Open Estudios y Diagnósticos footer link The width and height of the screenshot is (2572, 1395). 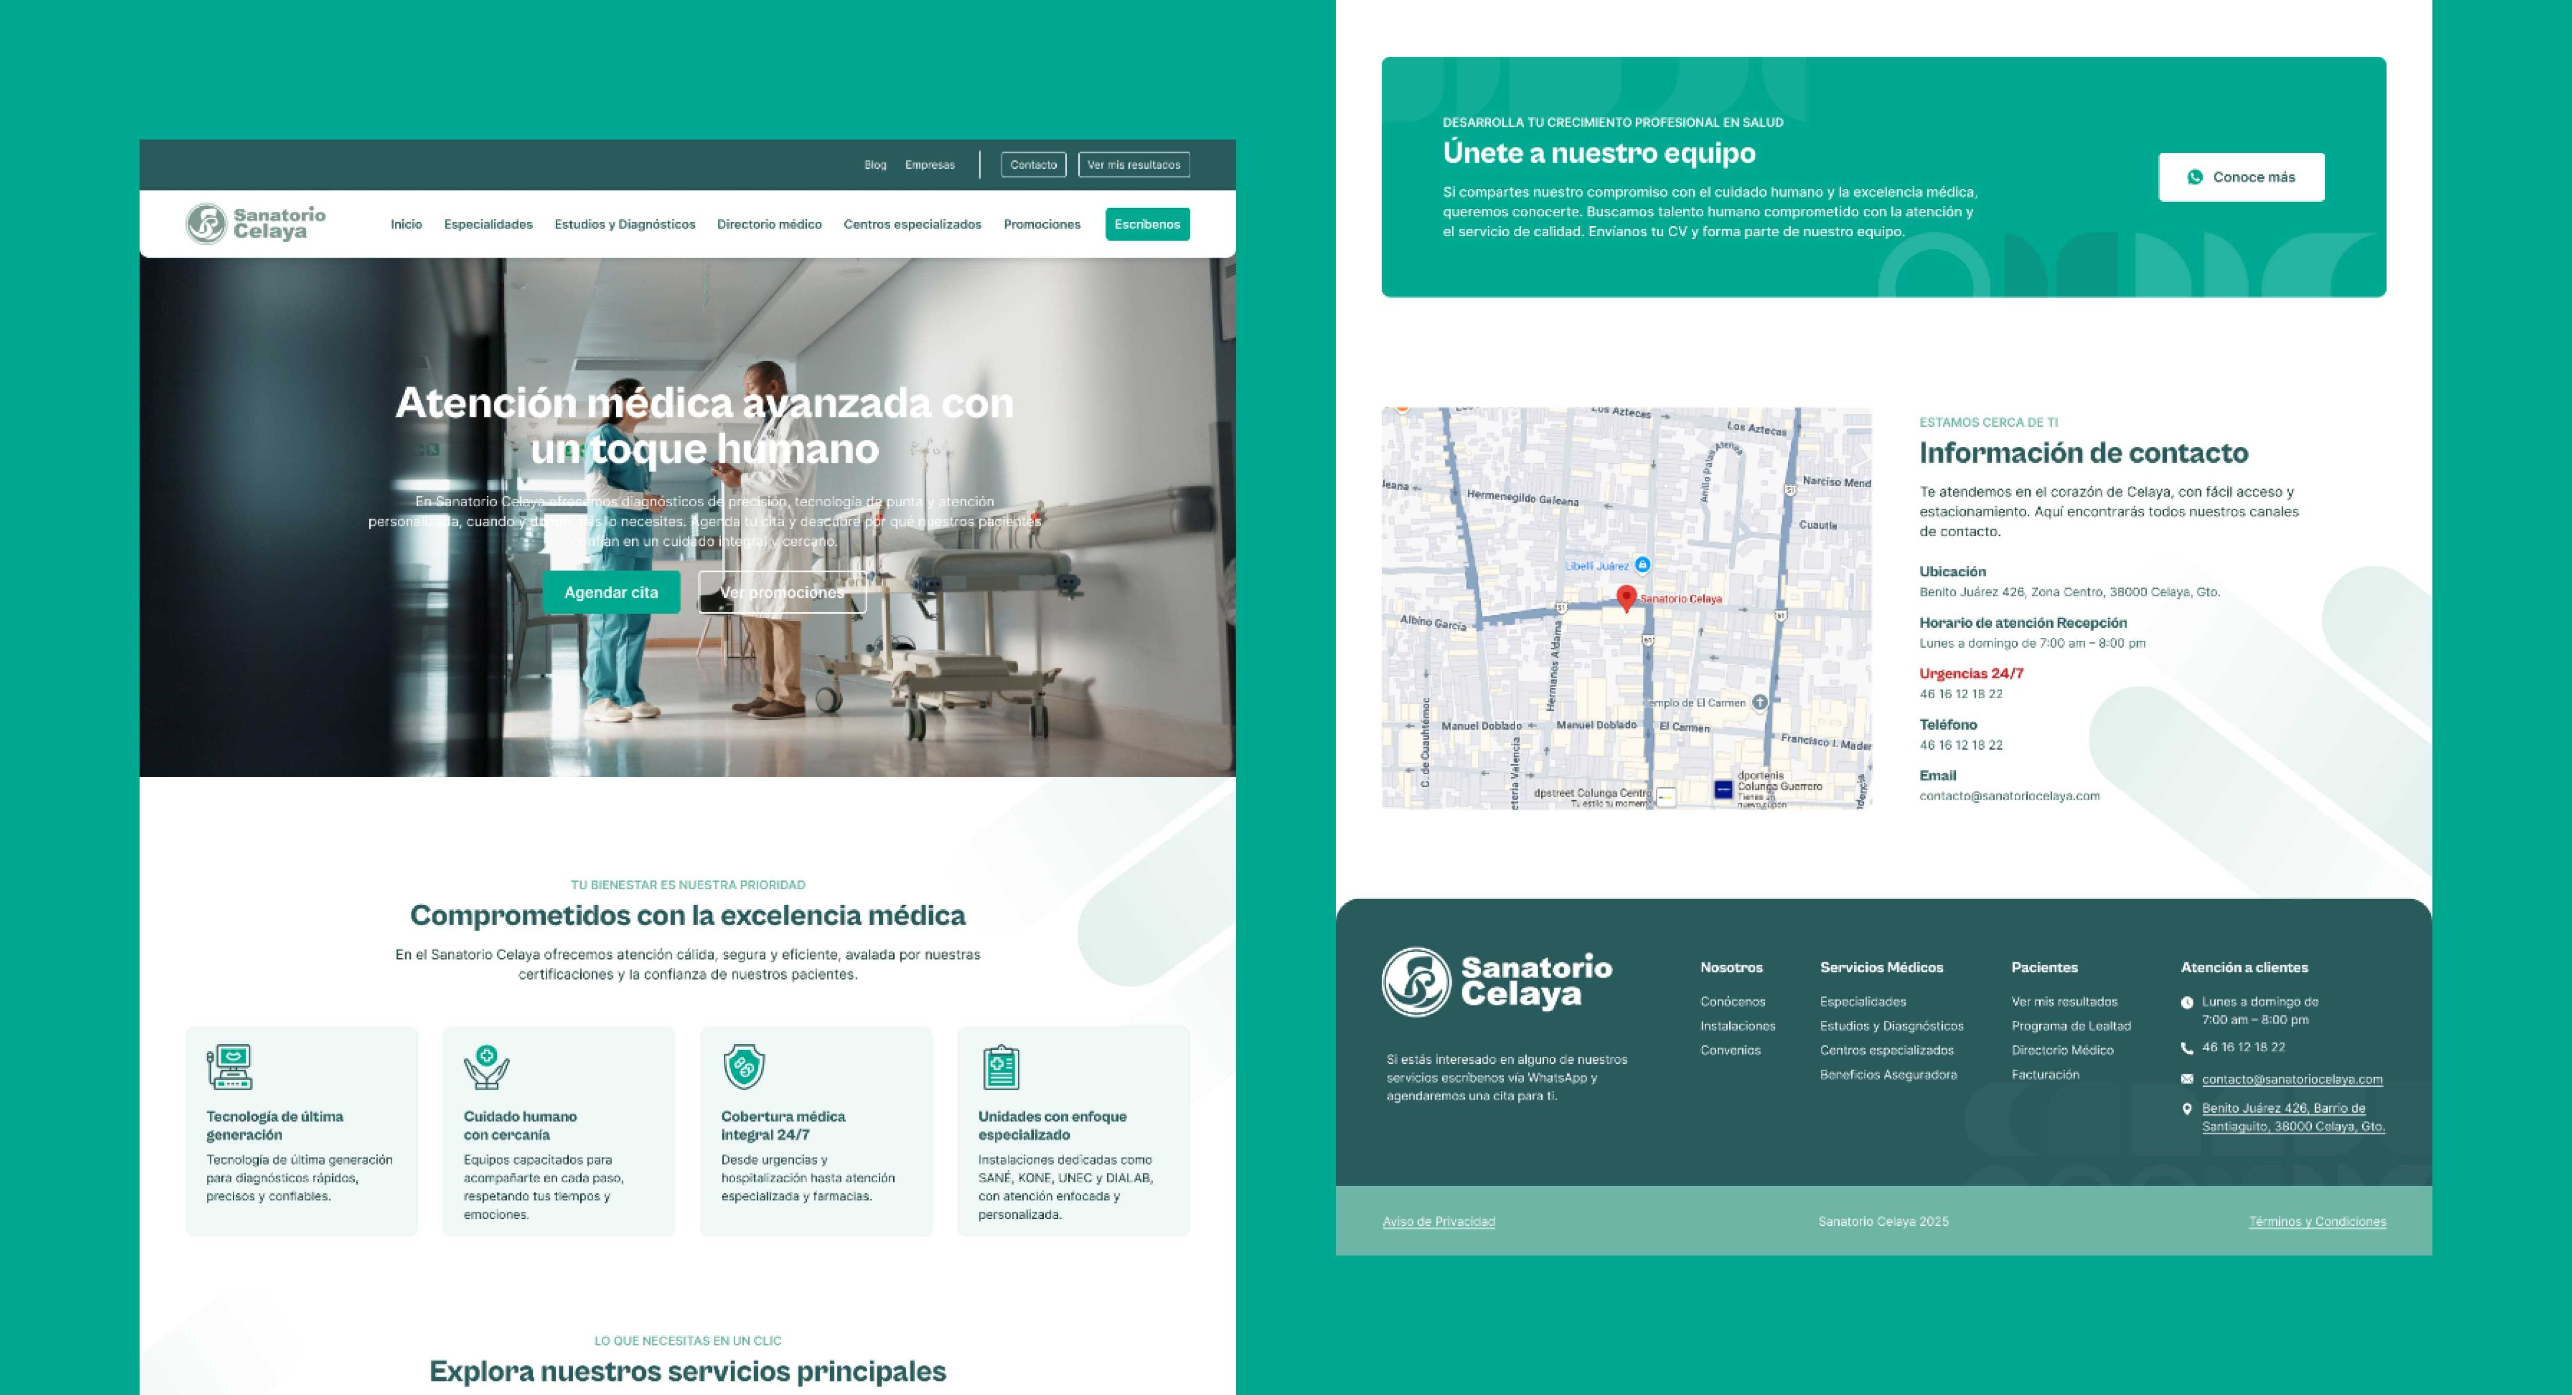point(1891,1026)
